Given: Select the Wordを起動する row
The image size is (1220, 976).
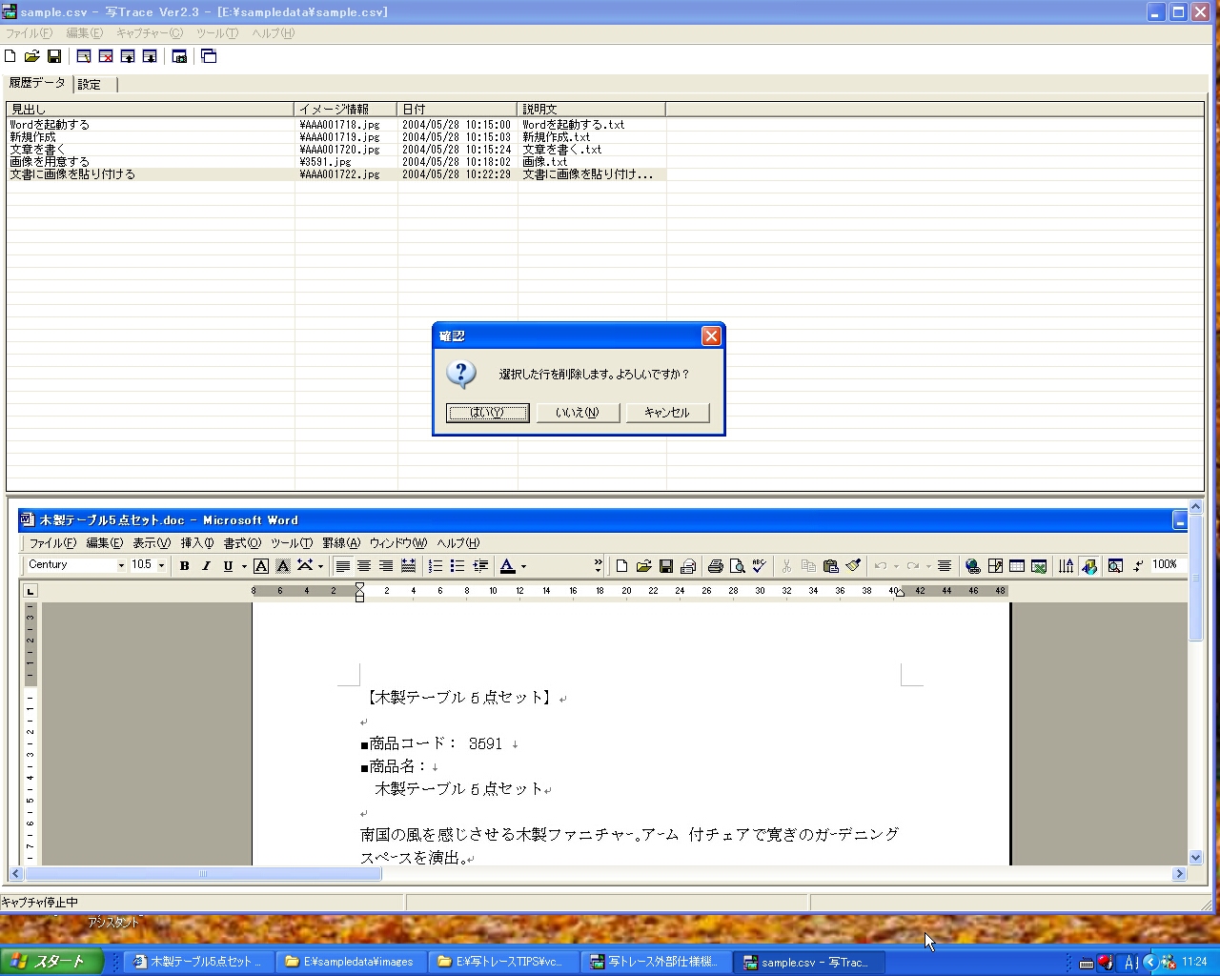Looking at the screenshot, I should (x=336, y=125).
